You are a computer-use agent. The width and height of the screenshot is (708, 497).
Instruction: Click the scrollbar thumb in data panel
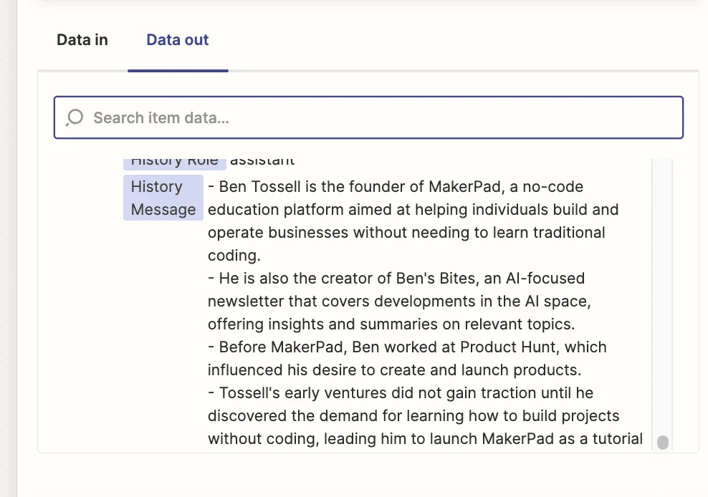pyautogui.click(x=662, y=443)
